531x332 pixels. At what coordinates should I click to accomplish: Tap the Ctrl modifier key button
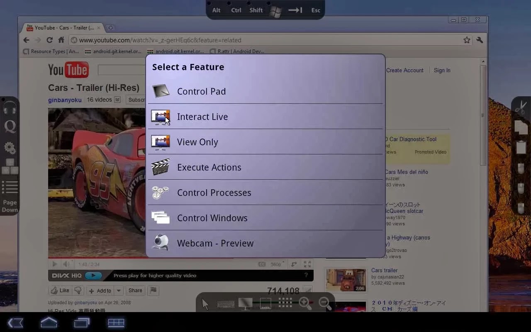pos(236,10)
